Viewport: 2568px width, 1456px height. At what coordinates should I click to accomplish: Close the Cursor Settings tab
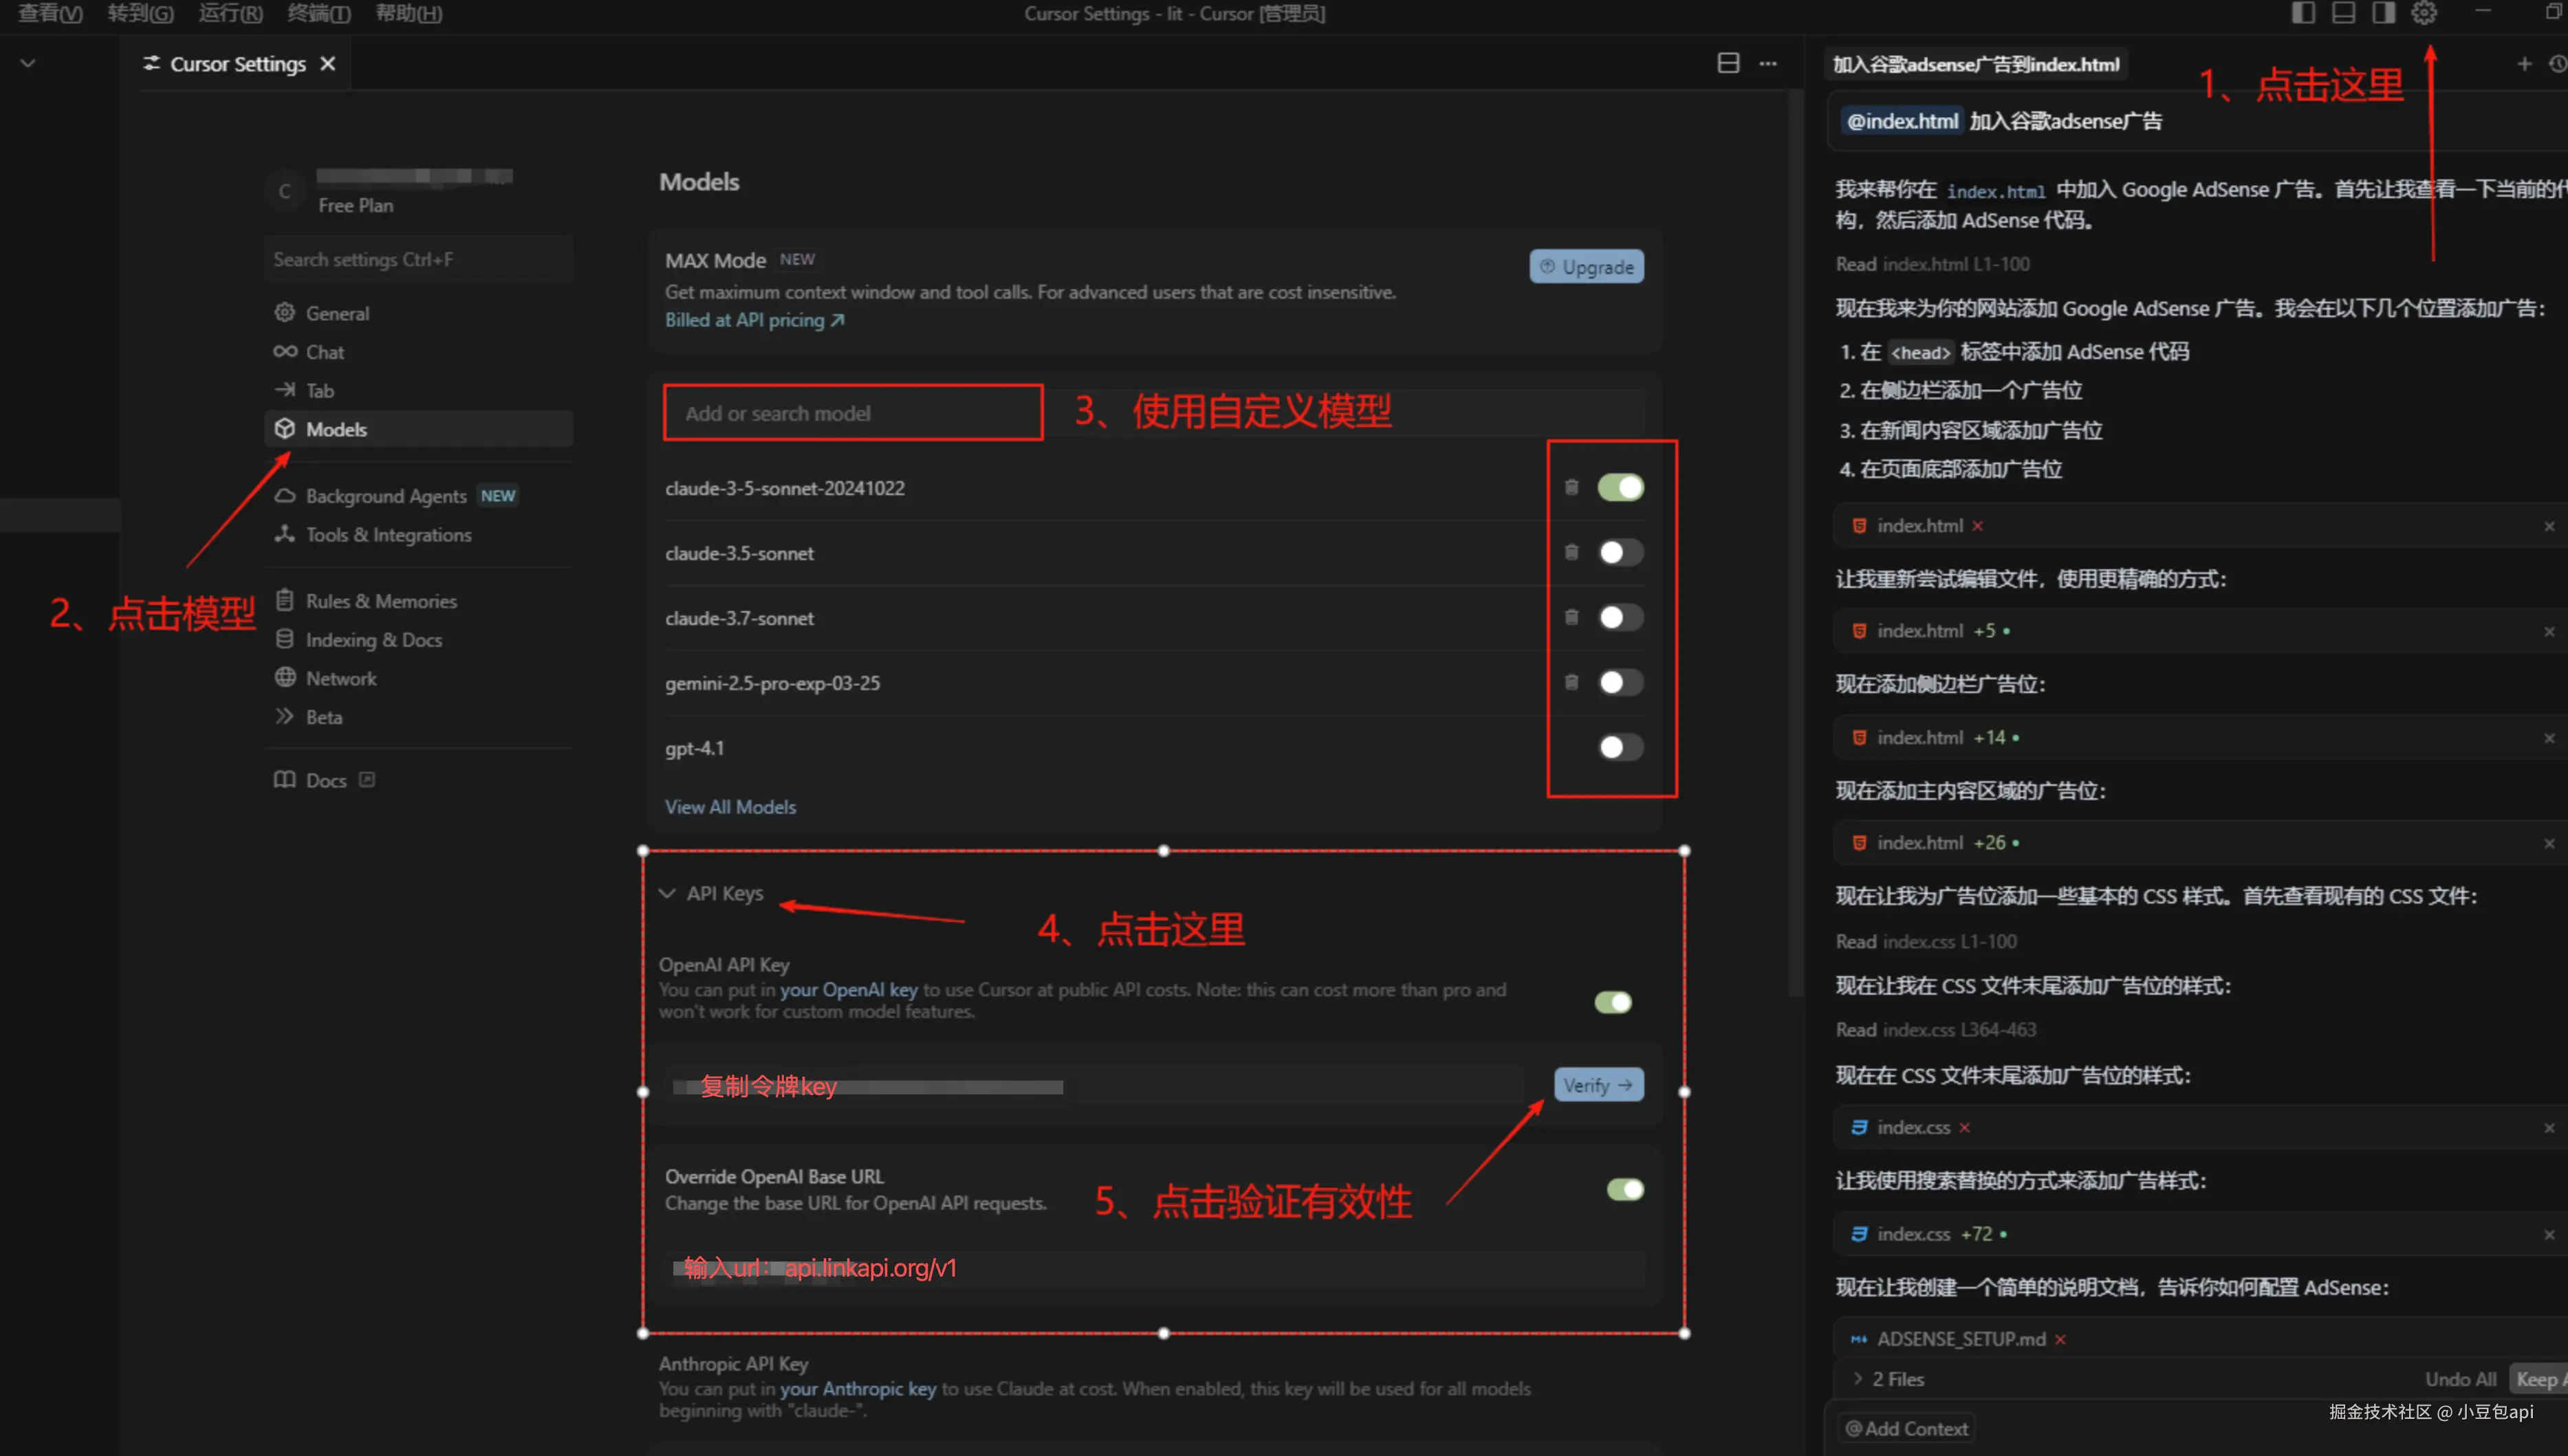click(328, 64)
